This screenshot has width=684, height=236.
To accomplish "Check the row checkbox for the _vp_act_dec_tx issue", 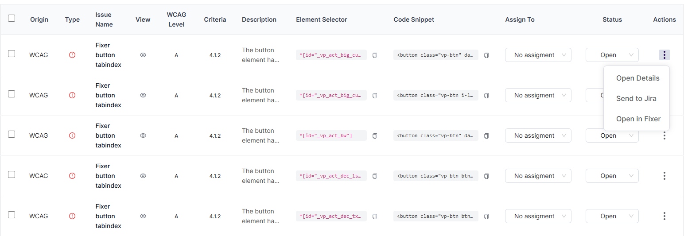I will click(12, 215).
